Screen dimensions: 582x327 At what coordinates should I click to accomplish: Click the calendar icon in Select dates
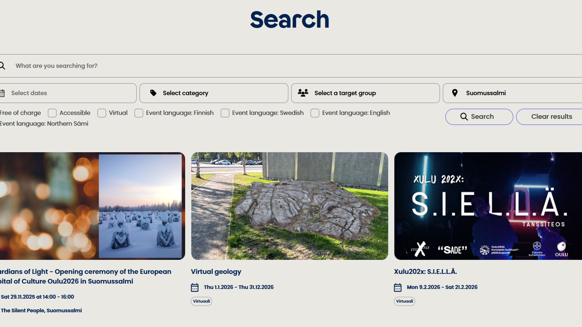coord(2,93)
